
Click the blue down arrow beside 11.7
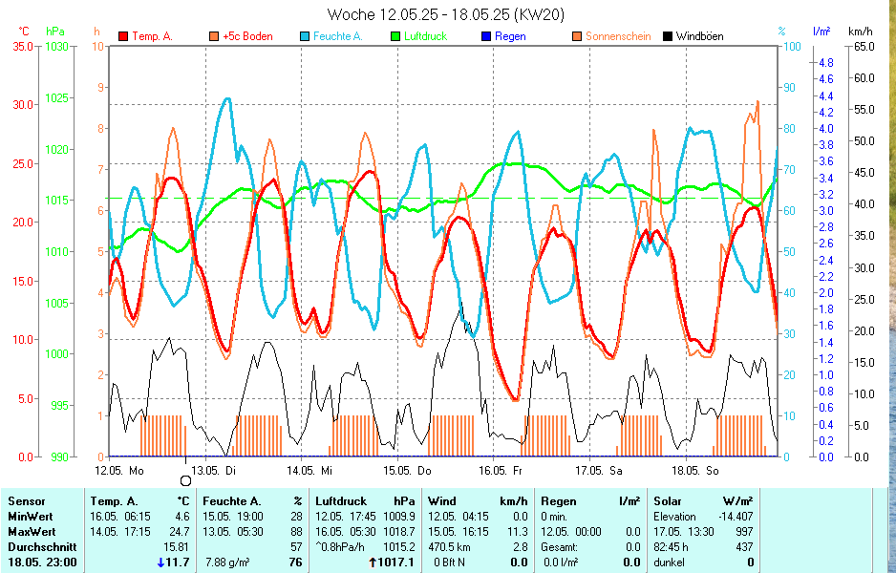point(160,562)
